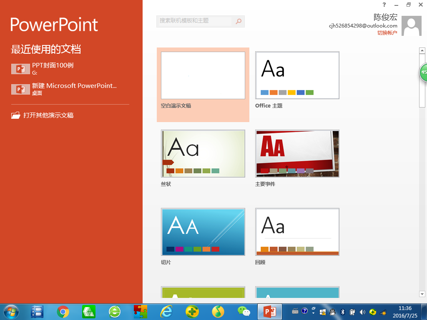Open WeChat from the taskbar
The width and height of the screenshot is (427, 320).
pyautogui.click(x=244, y=312)
